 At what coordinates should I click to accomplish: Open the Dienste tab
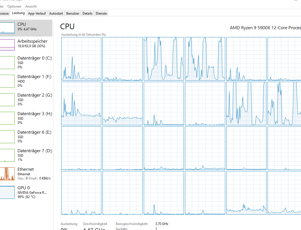[x=101, y=13]
